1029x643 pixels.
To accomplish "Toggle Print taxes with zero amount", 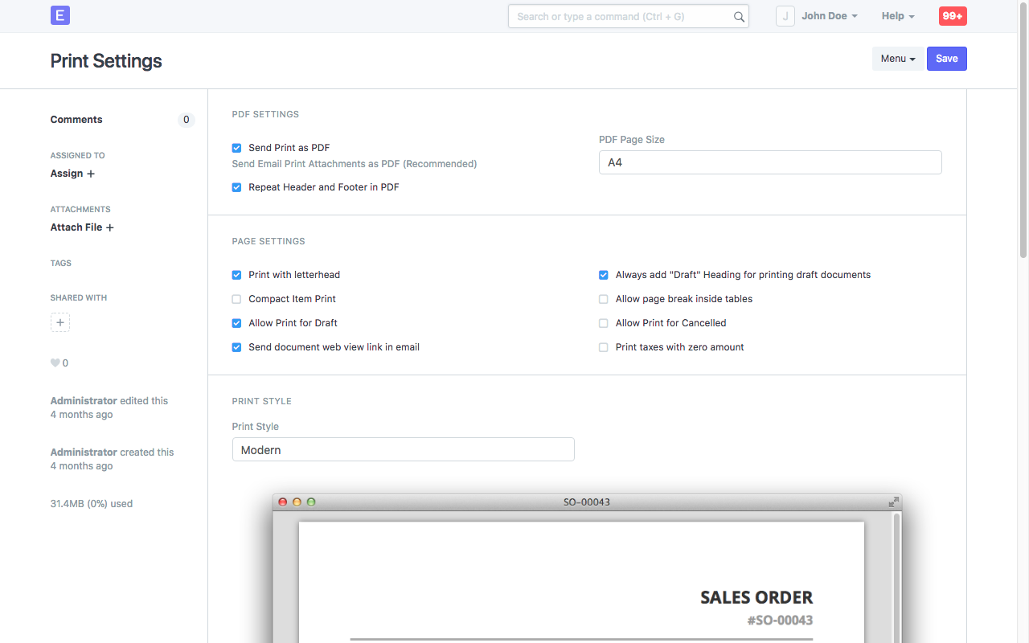I will pos(604,347).
